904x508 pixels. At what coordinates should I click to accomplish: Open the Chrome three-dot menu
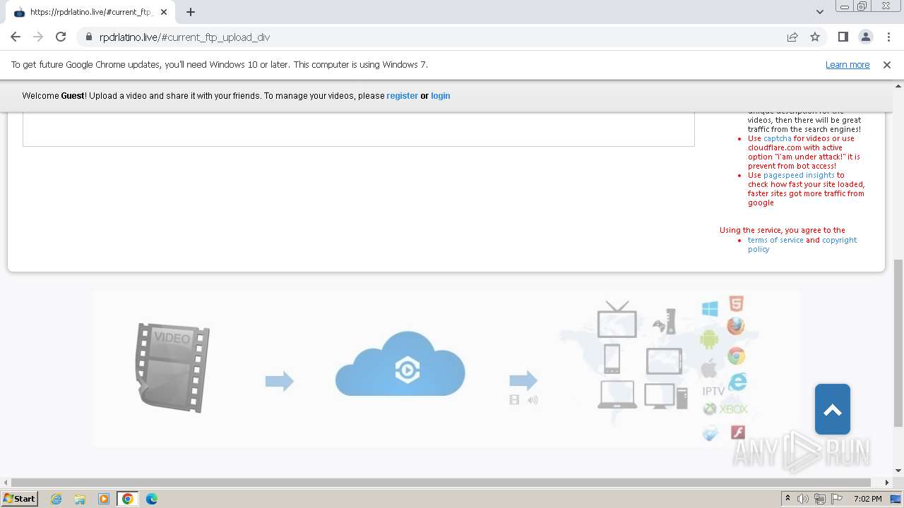(x=888, y=37)
